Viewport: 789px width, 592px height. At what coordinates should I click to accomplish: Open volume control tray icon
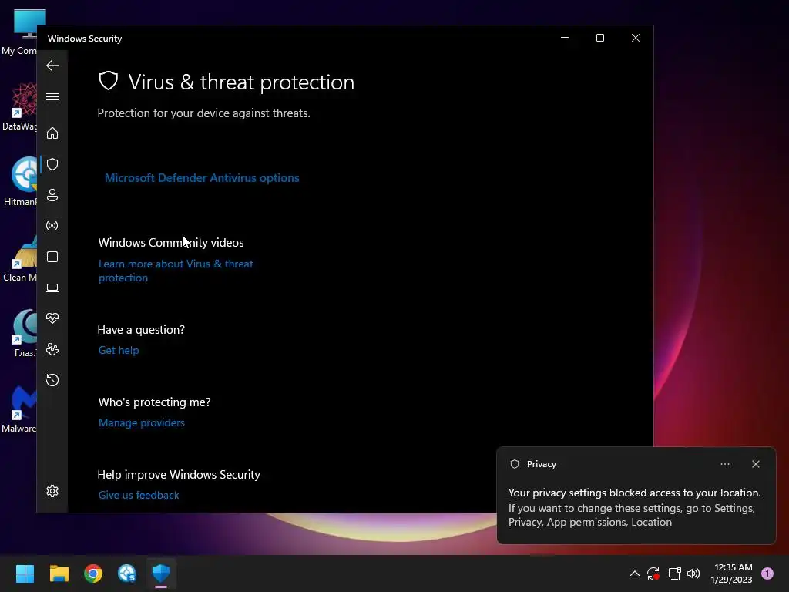tap(693, 573)
